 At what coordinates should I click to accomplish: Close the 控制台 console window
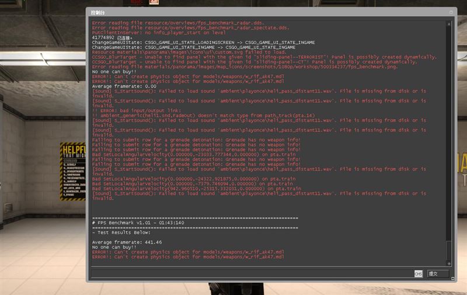click(451, 12)
